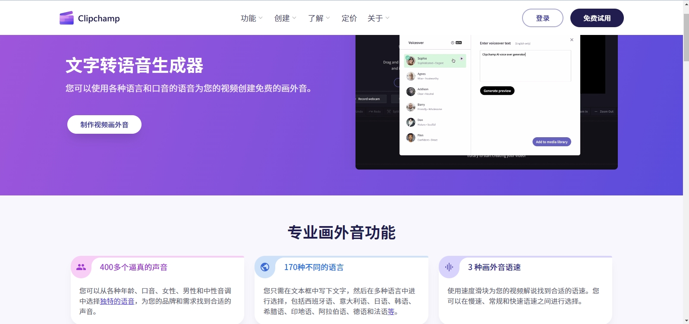Click the 制作视频画外音 button
689x324 pixels.
(x=104, y=125)
